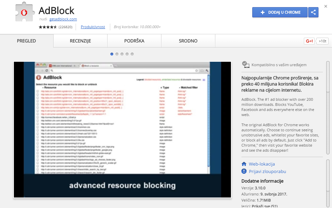Add AdBlock with Dodaj u Chrome button

click(x=280, y=12)
